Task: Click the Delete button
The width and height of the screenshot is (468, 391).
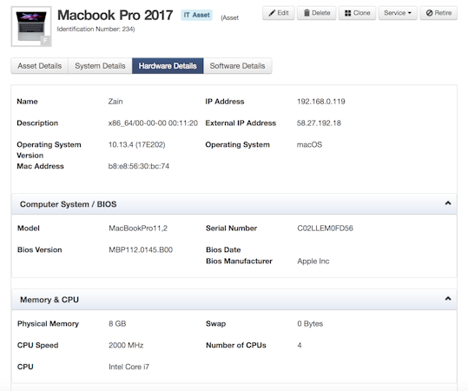Action: pyautogui.click(x=317, y=13)
